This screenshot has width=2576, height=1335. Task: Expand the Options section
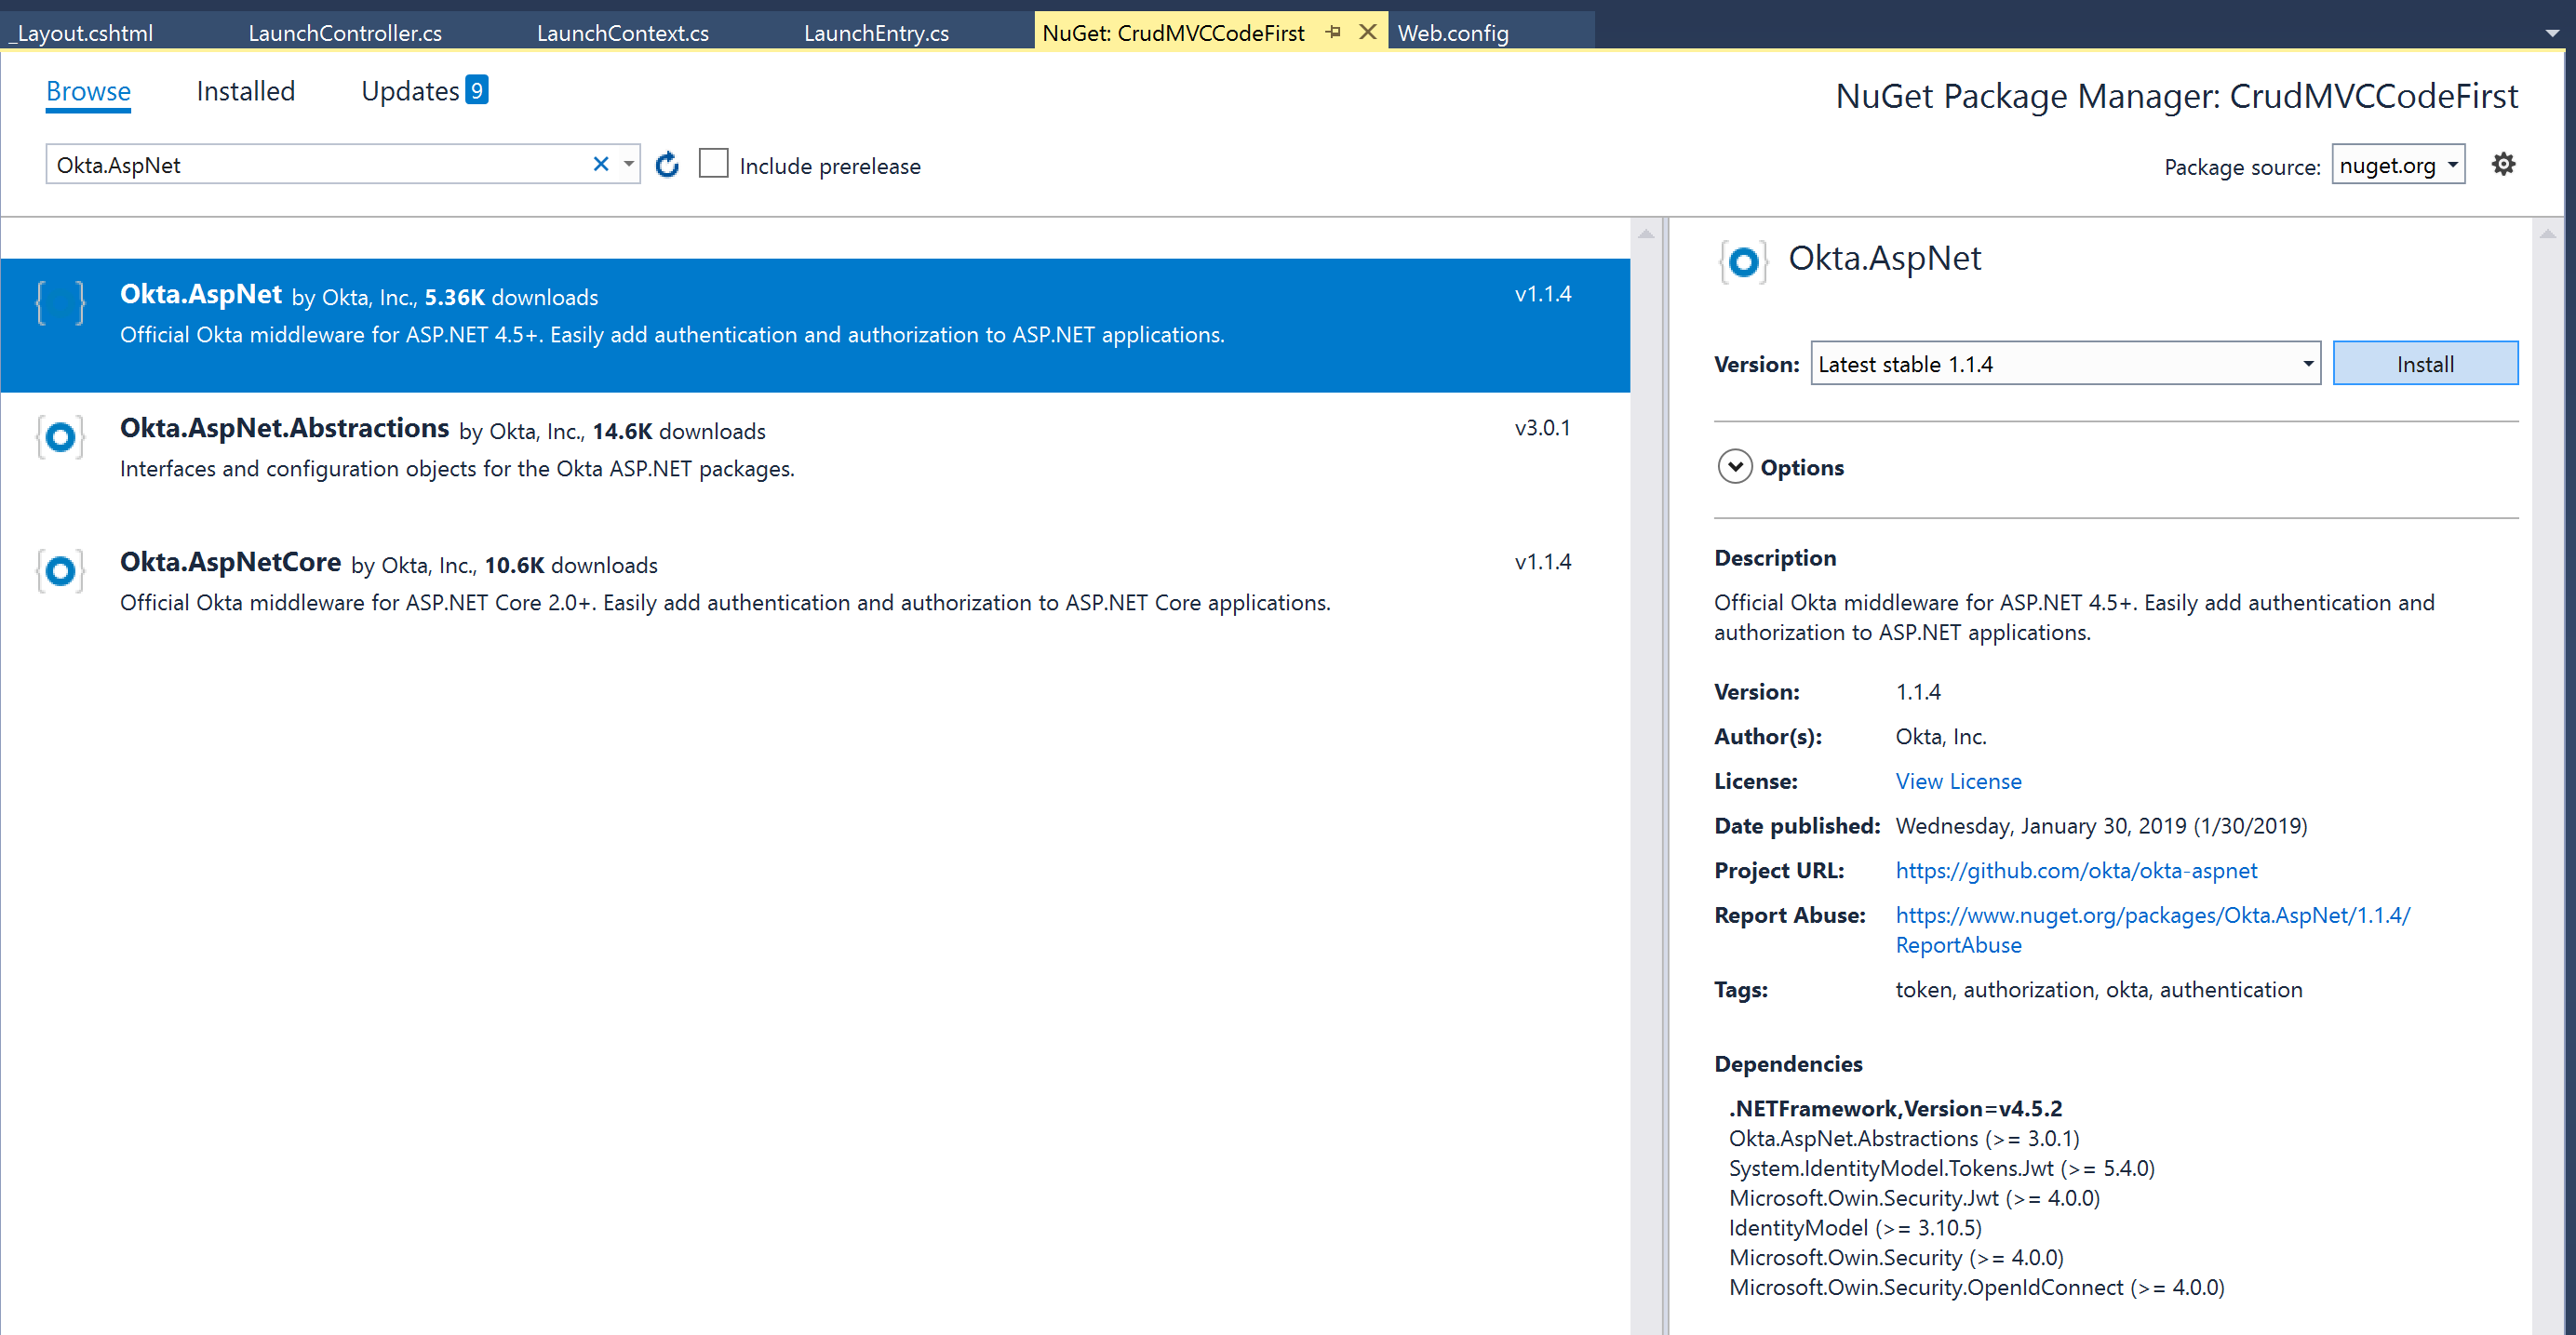pyautogui.click(x=1735, y=467)
